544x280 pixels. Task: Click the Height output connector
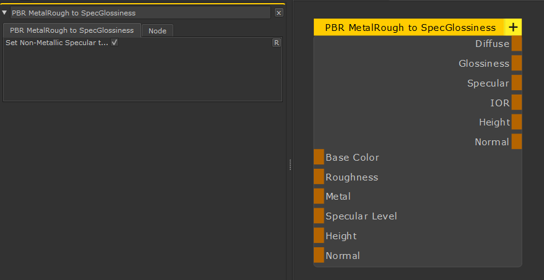tap(517, 122)
